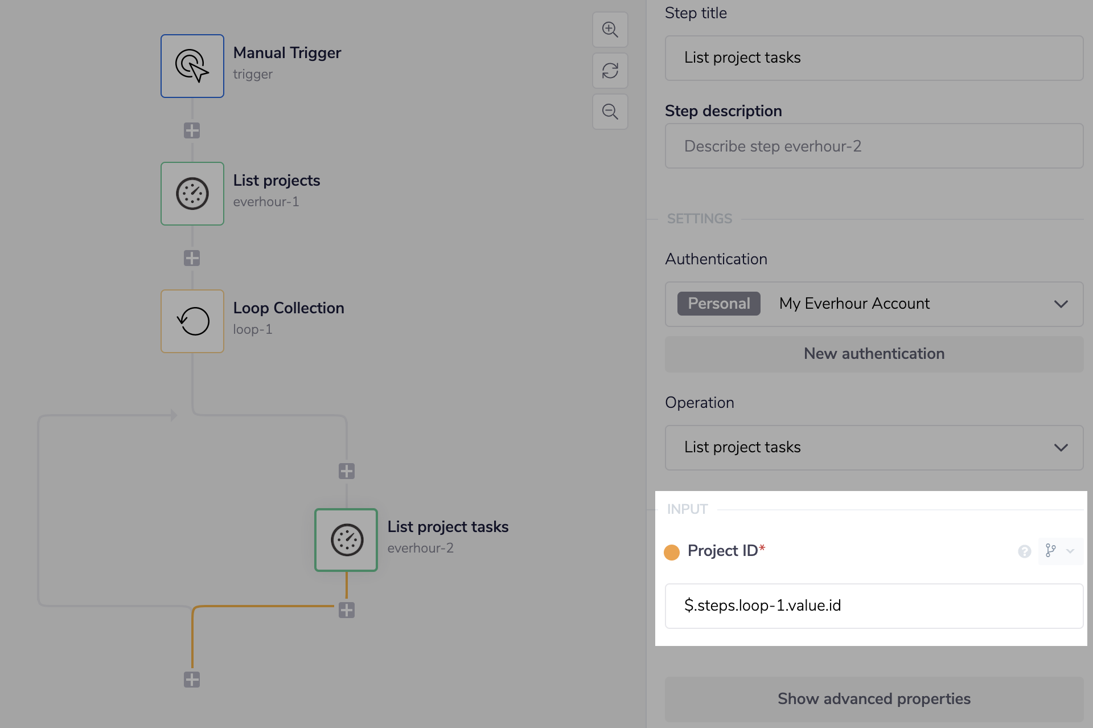Select the List project tasks everhour-2 node
Image resolution: width=1093 pixels, height=728 pixels.
[346, 540]
